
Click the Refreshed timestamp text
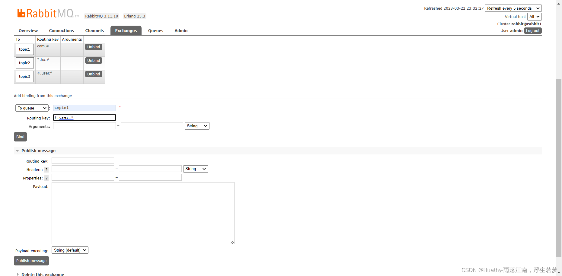pyautogui.click(x=454, y=8)
